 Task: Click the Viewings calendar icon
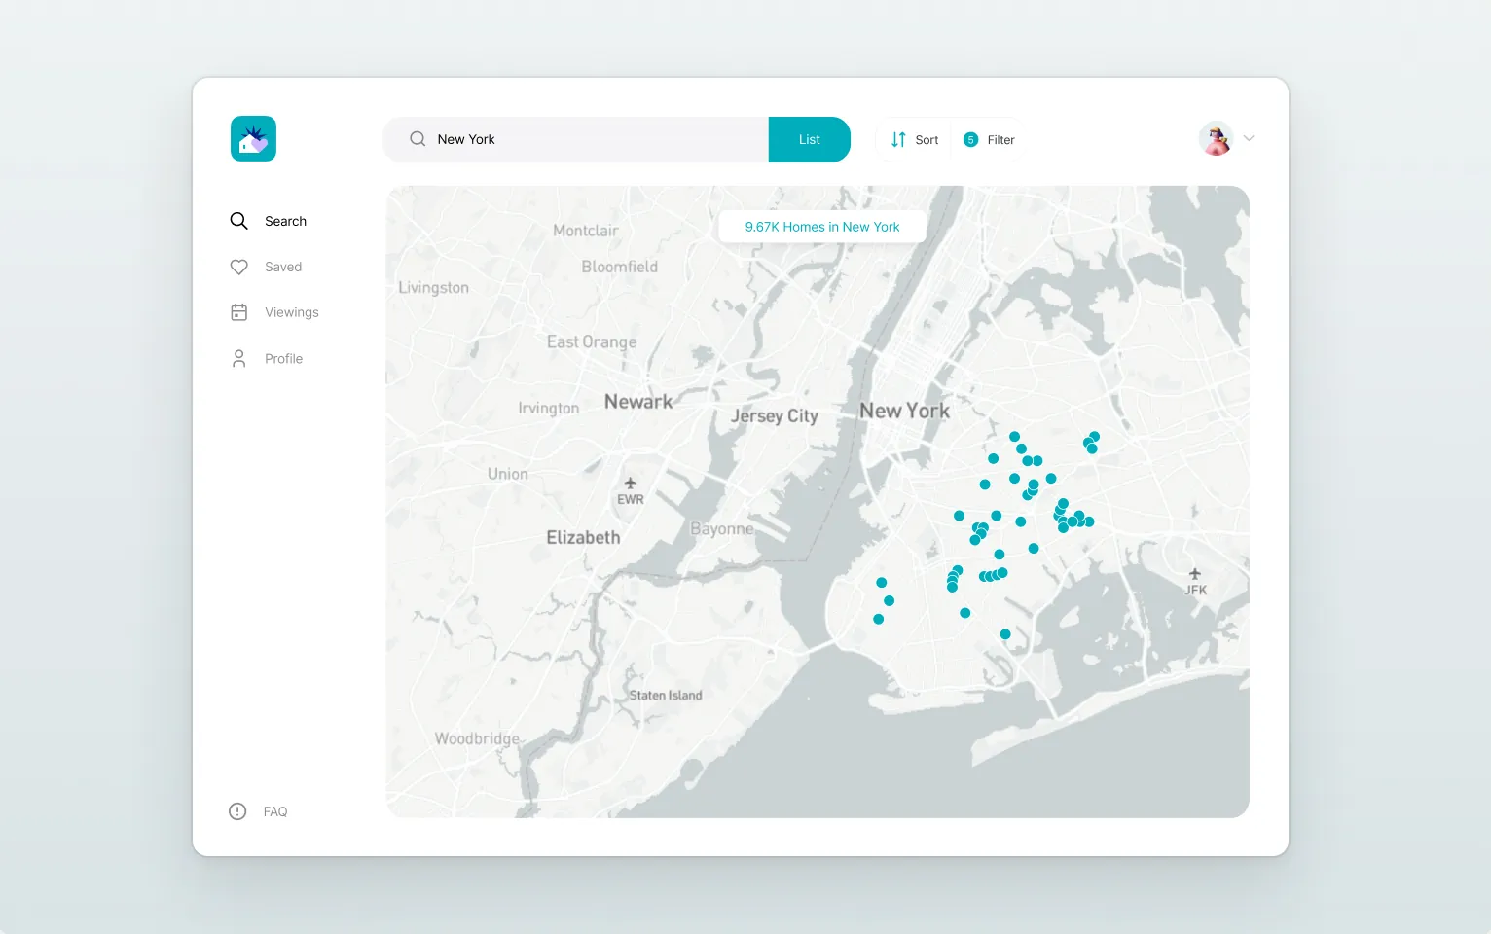238,312
